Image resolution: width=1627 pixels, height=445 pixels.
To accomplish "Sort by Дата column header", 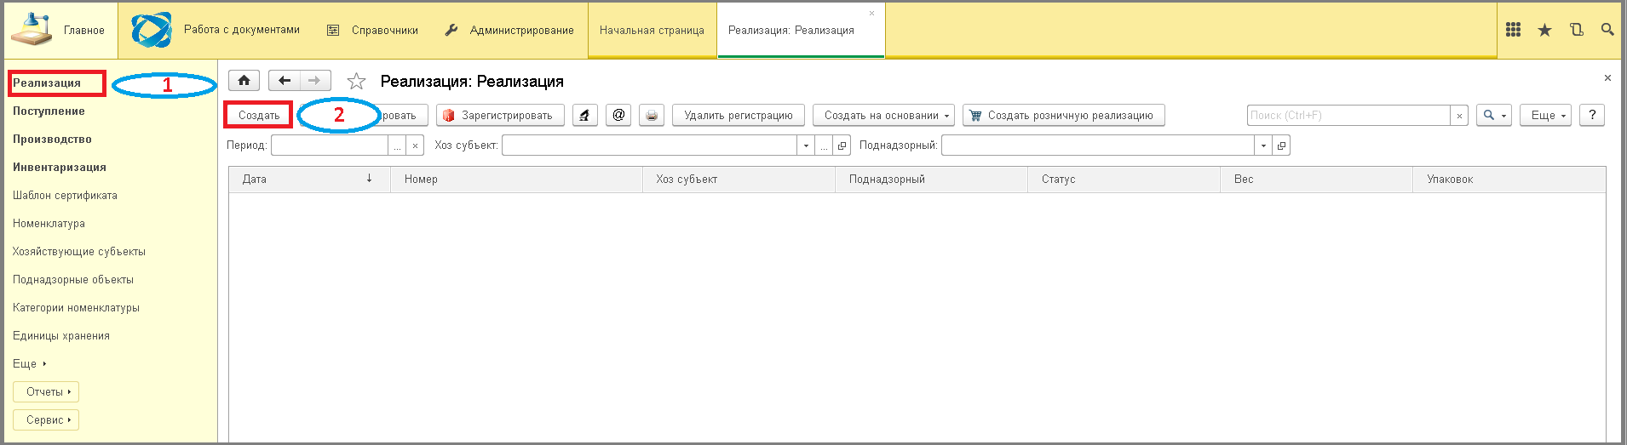I will coord(309,180).
